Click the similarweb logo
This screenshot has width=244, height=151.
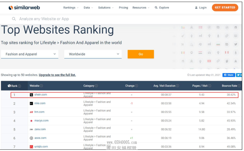[24, 8]
